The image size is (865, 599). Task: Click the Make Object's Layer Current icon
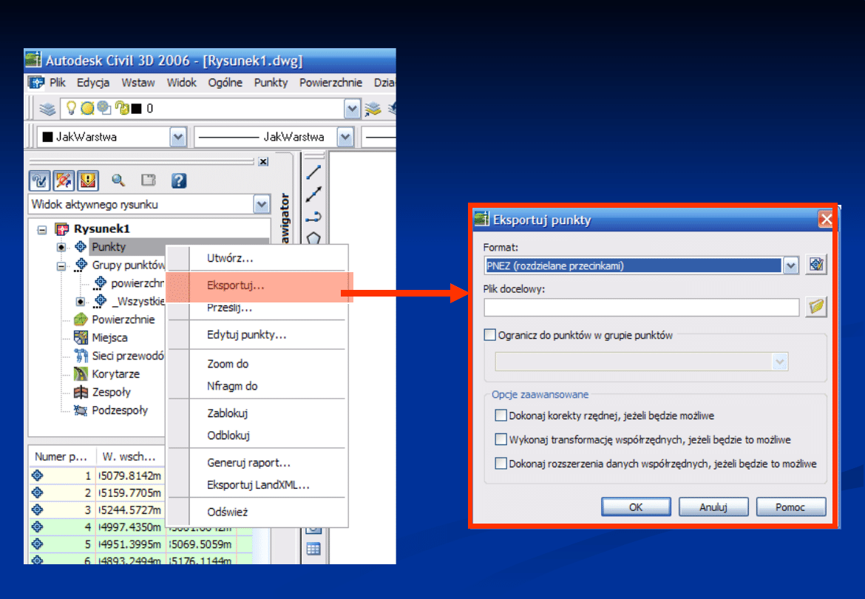click(373, 109)
